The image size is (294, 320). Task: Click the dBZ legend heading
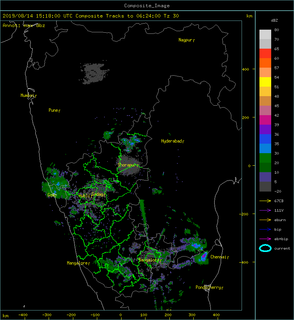pyautogui.click(x=274, y=21)
